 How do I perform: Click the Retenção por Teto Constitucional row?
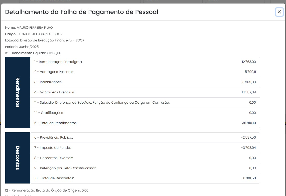[145, 168]
